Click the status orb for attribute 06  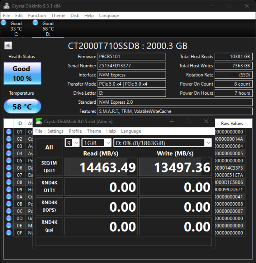coord(9,168)
